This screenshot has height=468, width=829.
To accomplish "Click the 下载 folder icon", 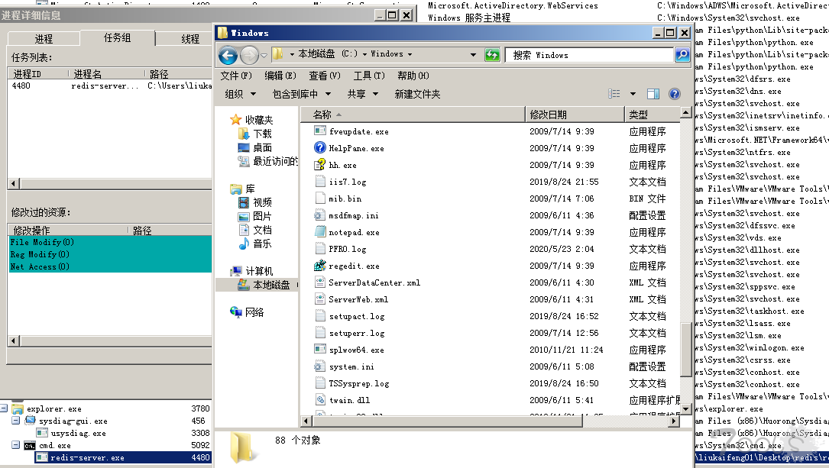I will 244,134.
